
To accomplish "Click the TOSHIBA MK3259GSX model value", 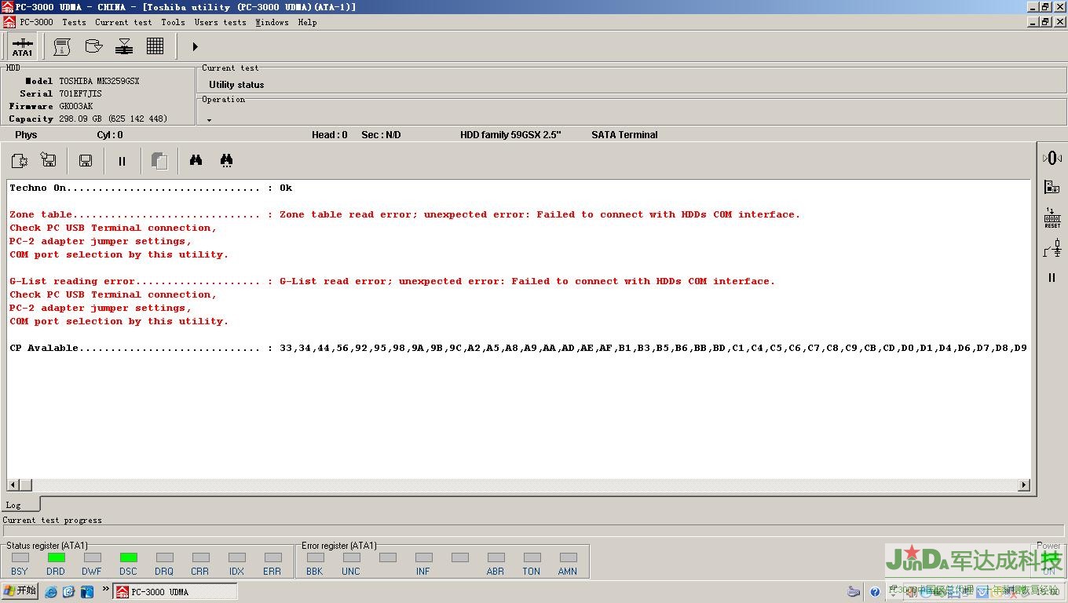I will [99, 81].
